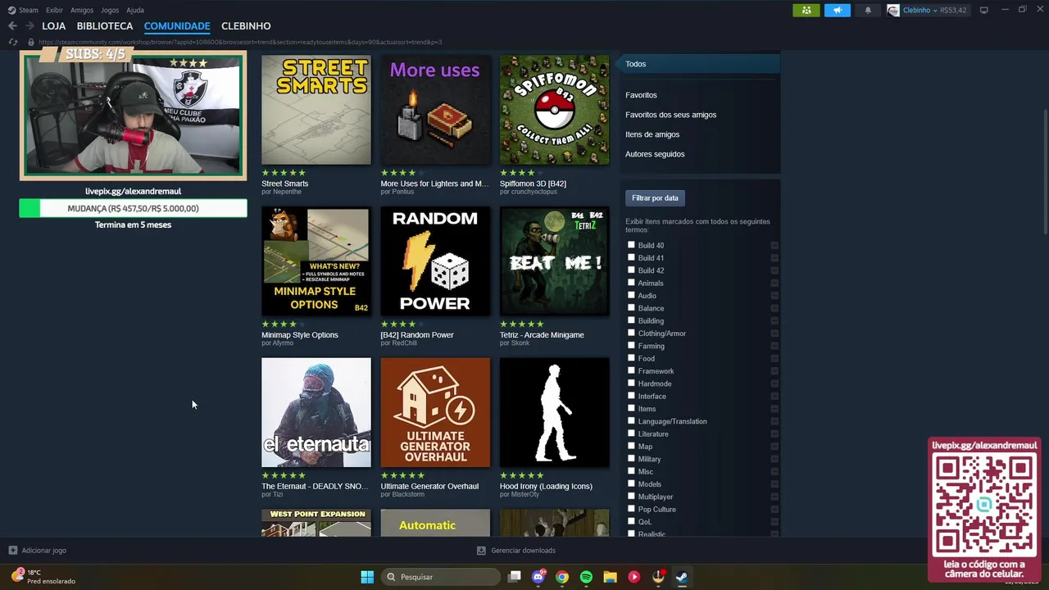Click the Gerenciar downloads icon
This screenshot has width=1049, height=590.
pos(481,551)
